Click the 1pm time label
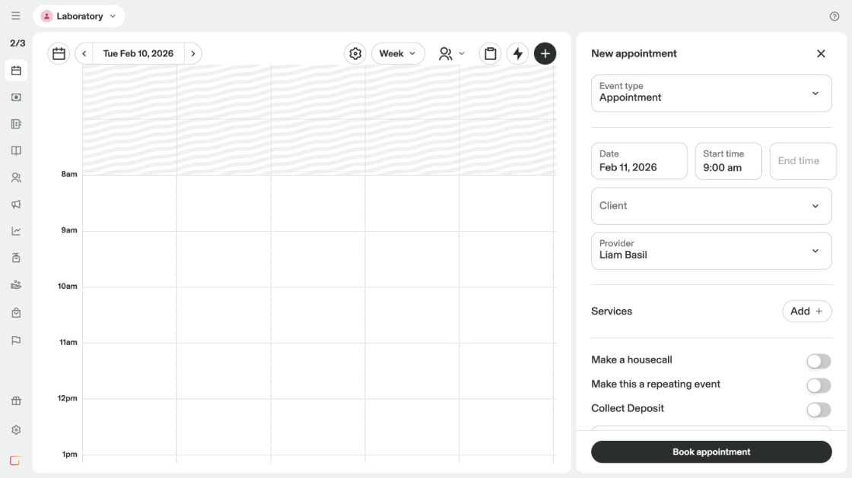This screenshot has width=852, height=478. point(69,454)
